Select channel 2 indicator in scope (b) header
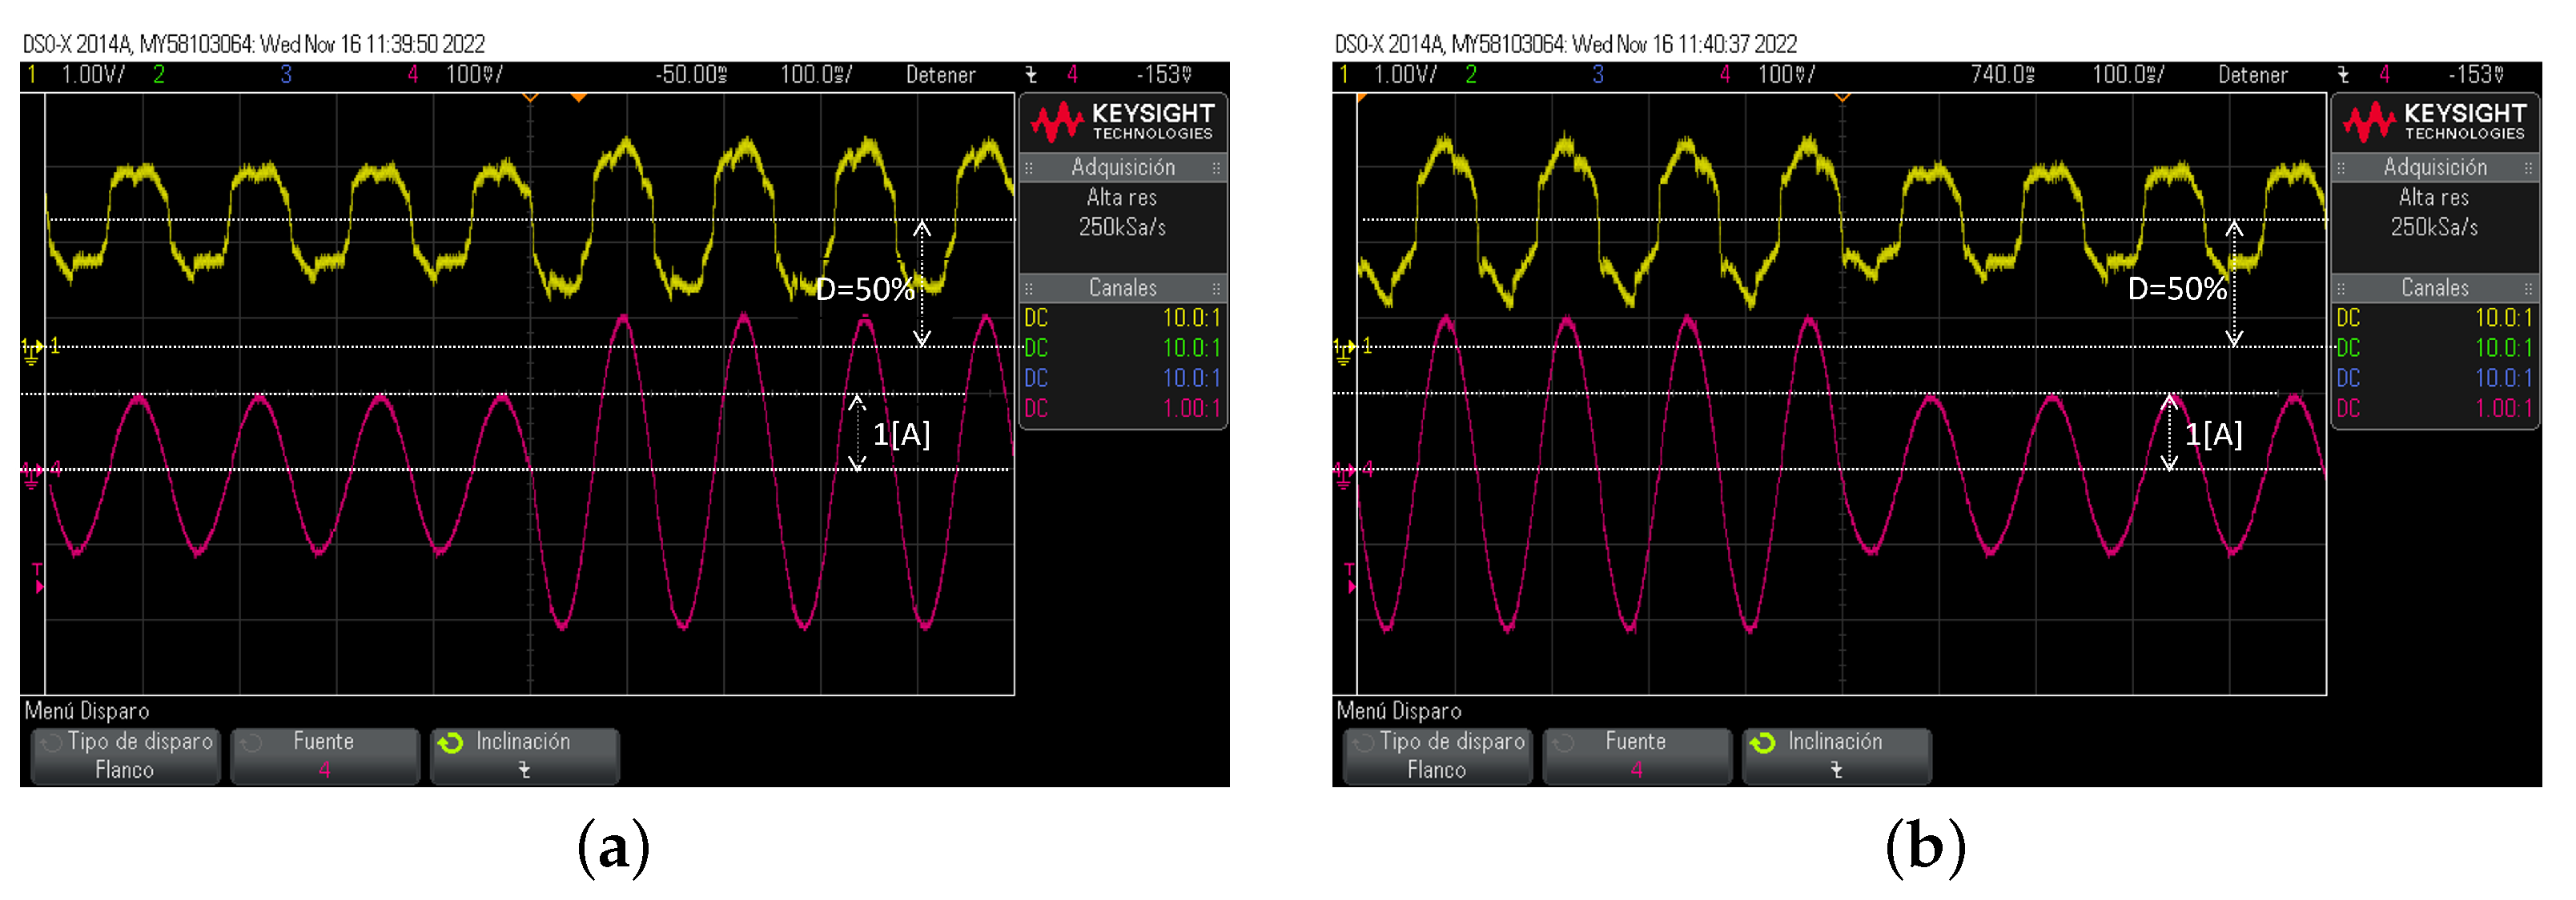Viewport: 2576px width, 900px height. click(x=1471, y=75)
